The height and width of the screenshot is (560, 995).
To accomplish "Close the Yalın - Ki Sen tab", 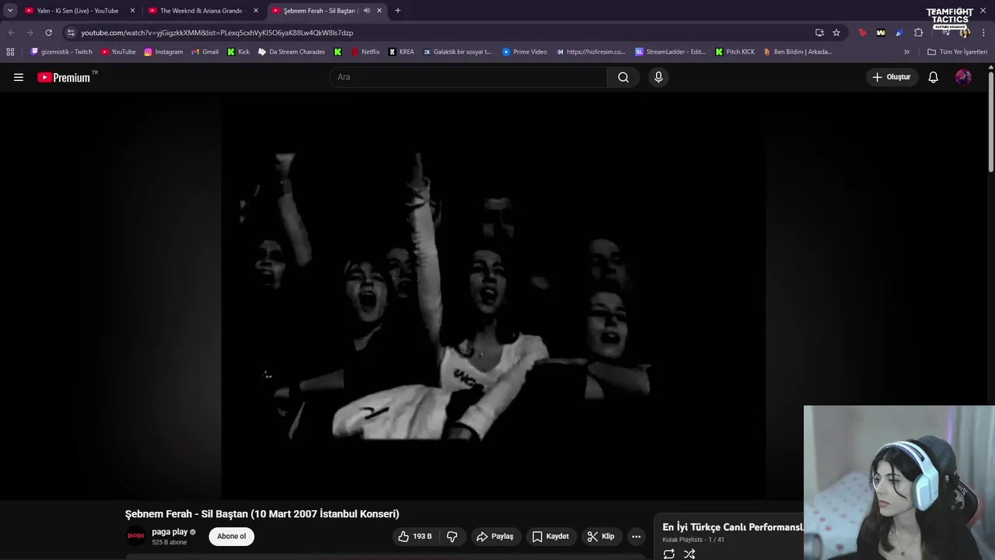I will [132, 11].
